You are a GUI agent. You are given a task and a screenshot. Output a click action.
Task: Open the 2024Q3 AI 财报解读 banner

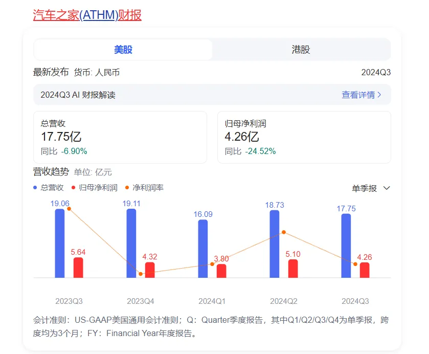point(212,95)
